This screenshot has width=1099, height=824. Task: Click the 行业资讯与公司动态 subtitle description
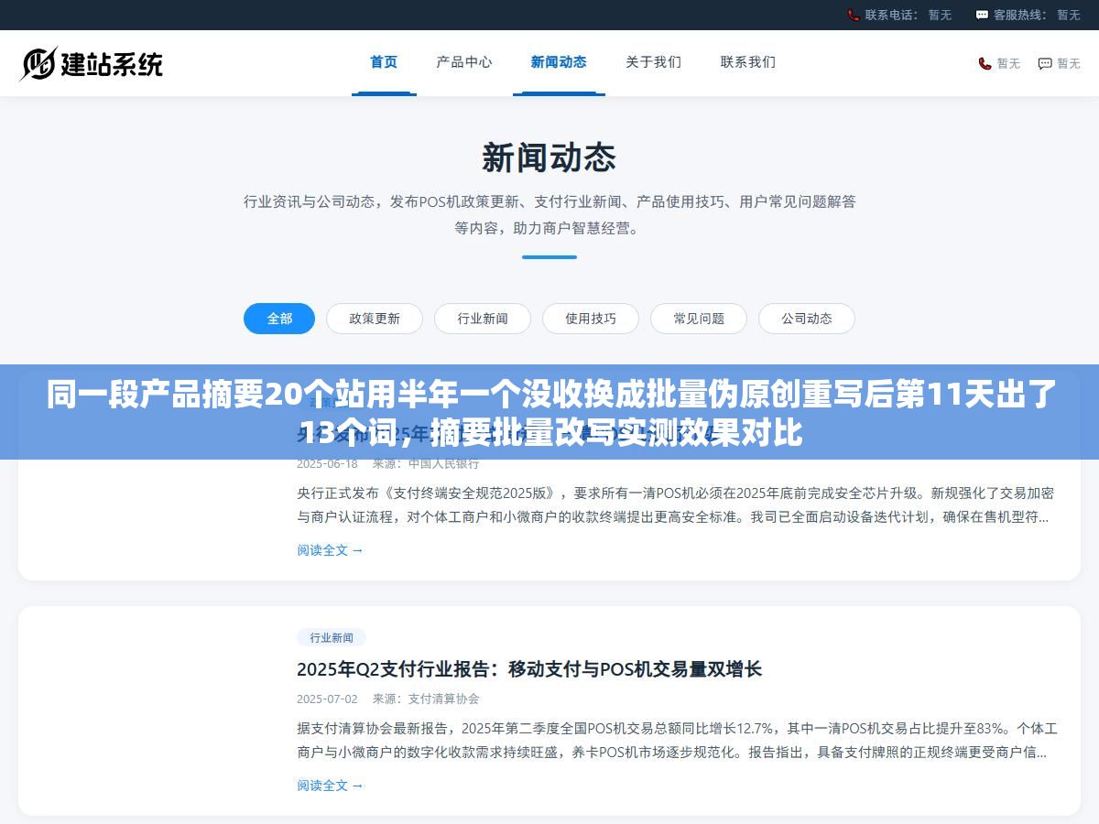tap(549, 214)
